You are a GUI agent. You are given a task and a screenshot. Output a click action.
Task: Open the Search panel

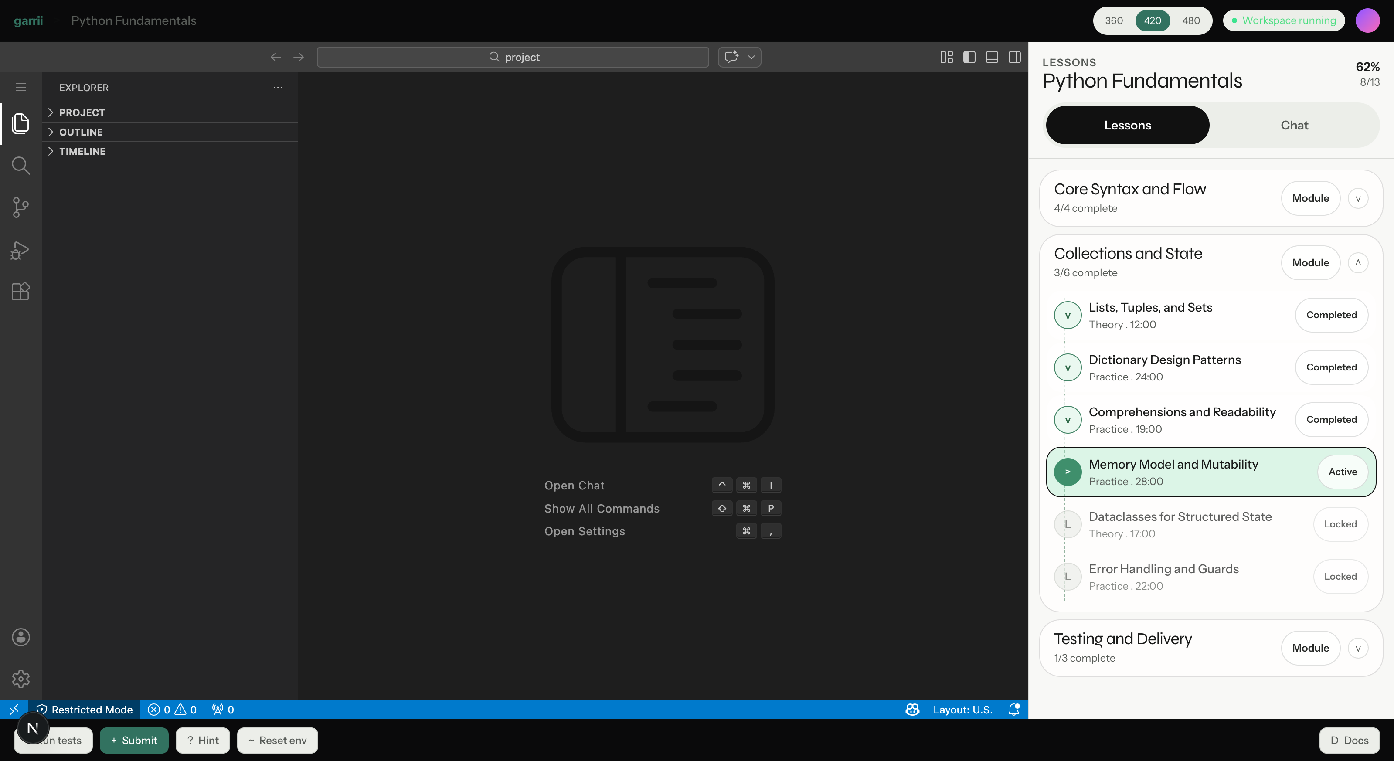coord(20,166)
